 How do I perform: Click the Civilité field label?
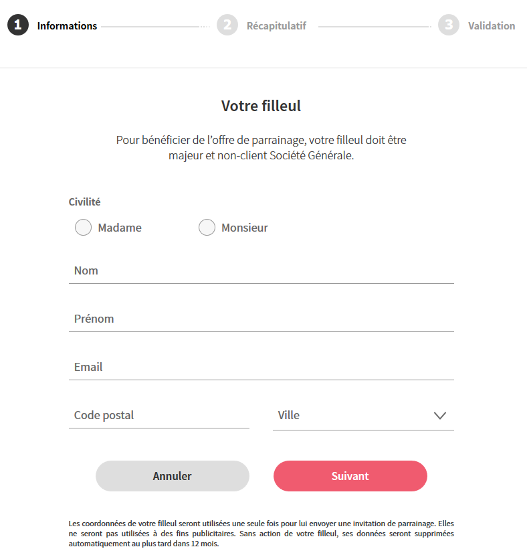[84, 202]
